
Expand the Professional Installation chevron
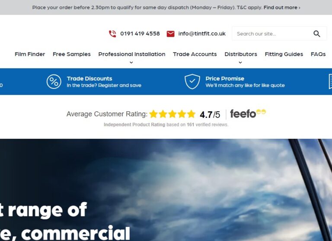click(x=131, y=63)
